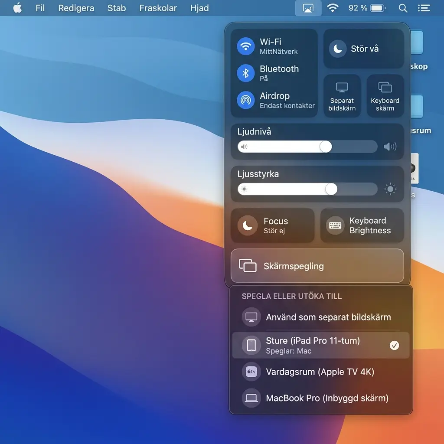444x444 pixels.
Task: Click the Airdrop Endast kontakter label
Action: 287,100
